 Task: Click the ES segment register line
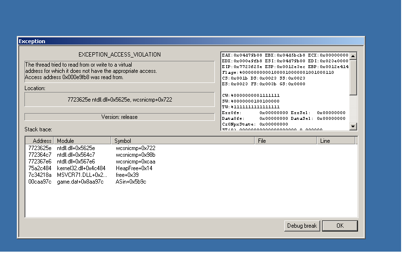(x=263, y=84)
